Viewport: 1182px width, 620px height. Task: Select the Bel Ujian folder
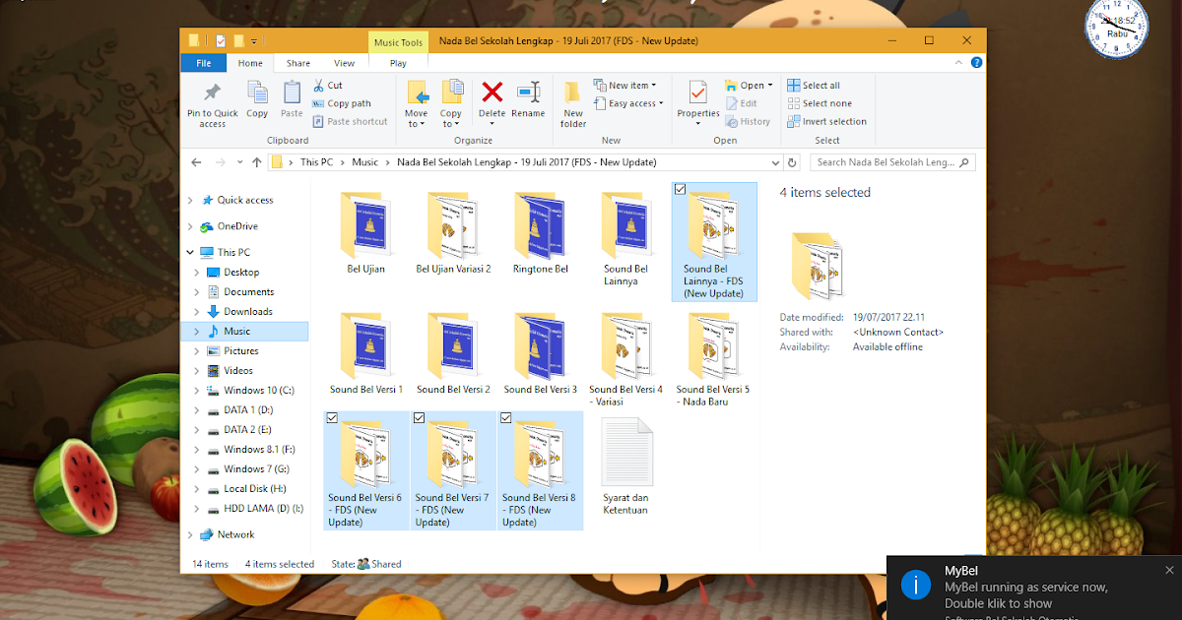[366, 234]
